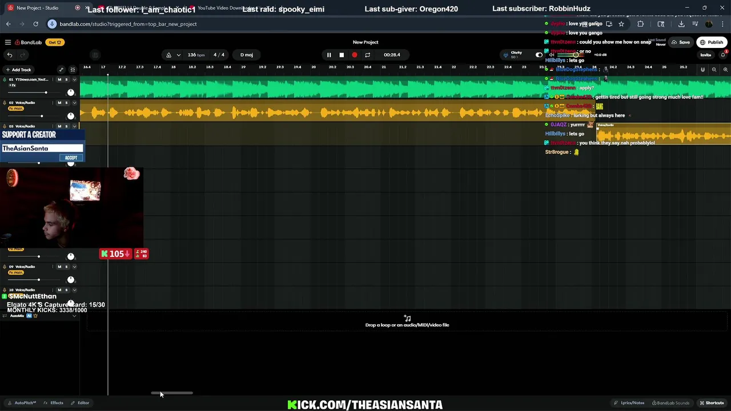Open Lyrics/Notes panel
The height and width of the screenshot is (411, 731).
[x=629, y=403]
